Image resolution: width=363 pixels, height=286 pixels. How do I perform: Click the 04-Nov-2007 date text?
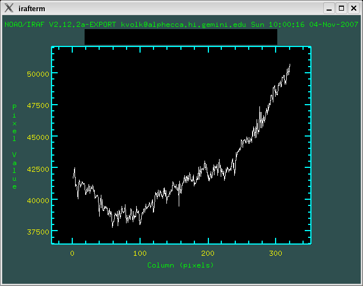tap(334, 25)
